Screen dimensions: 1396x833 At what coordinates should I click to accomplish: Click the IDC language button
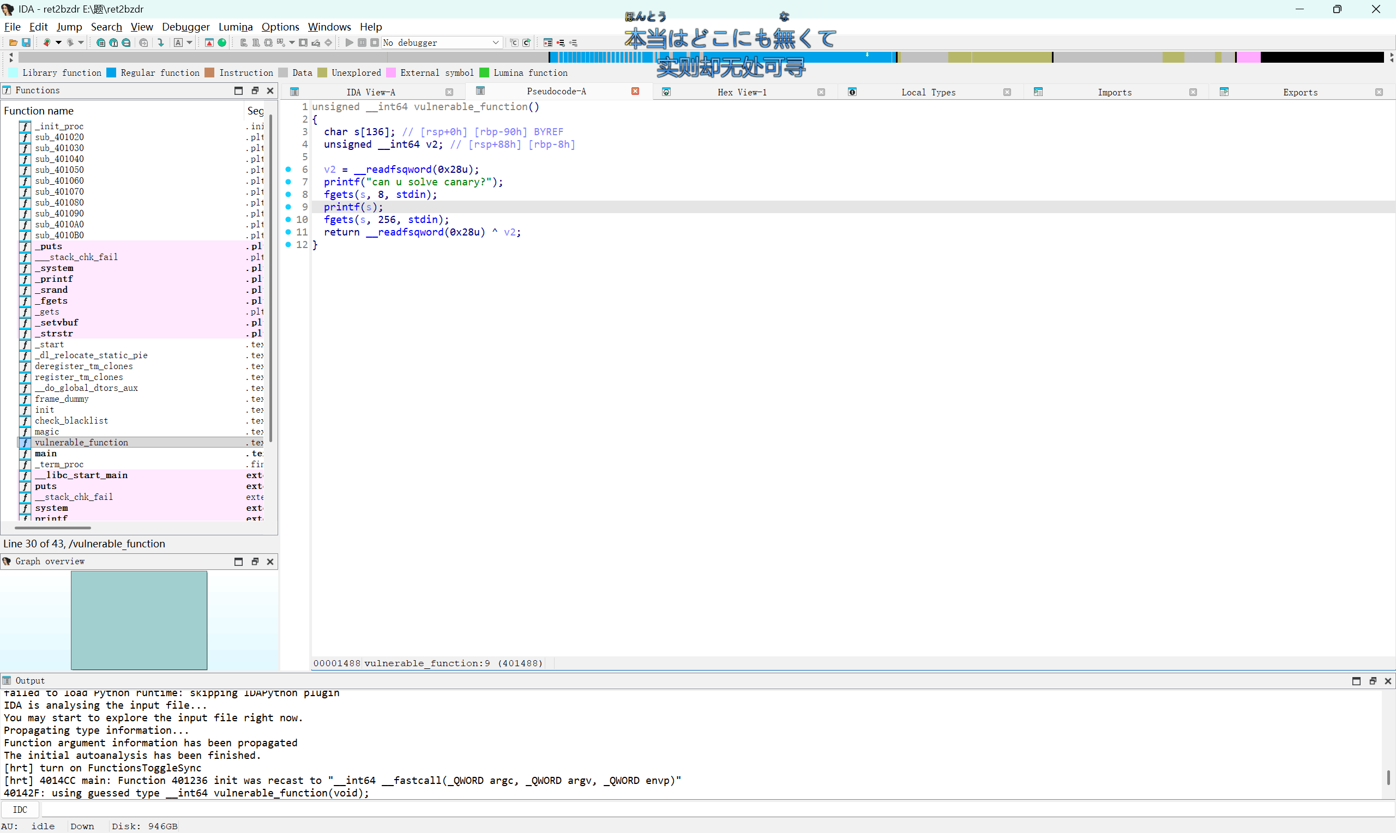(20, 810)
